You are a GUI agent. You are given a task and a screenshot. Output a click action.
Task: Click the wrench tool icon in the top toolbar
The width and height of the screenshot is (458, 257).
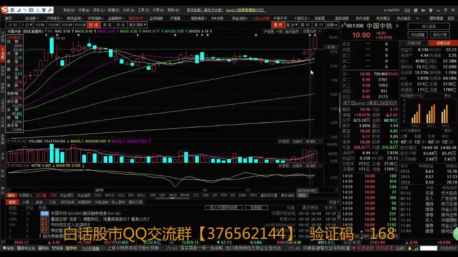coord(50,9)
